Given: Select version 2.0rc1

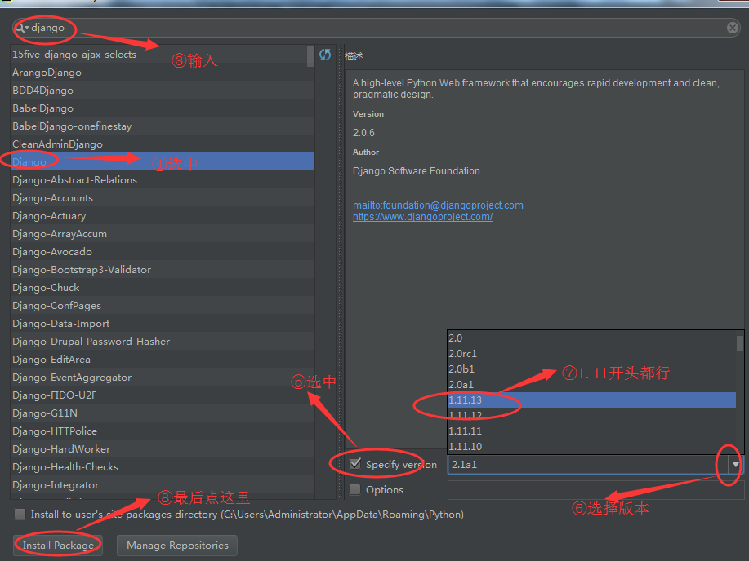Looking at the screenshot, I should pyautogui.click(x=592, y=354).
